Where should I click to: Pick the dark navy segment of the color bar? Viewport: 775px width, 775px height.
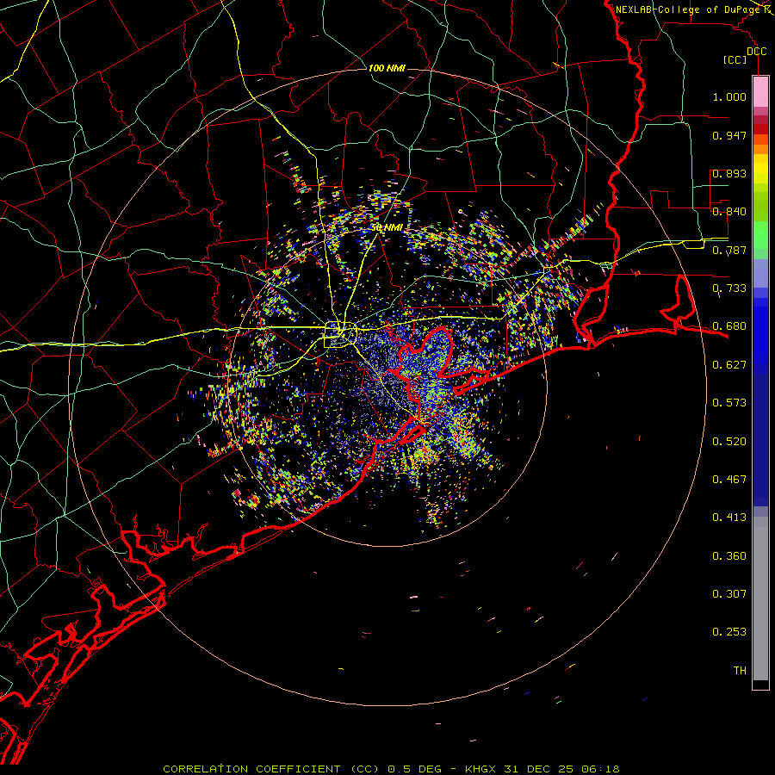[760, 435]
